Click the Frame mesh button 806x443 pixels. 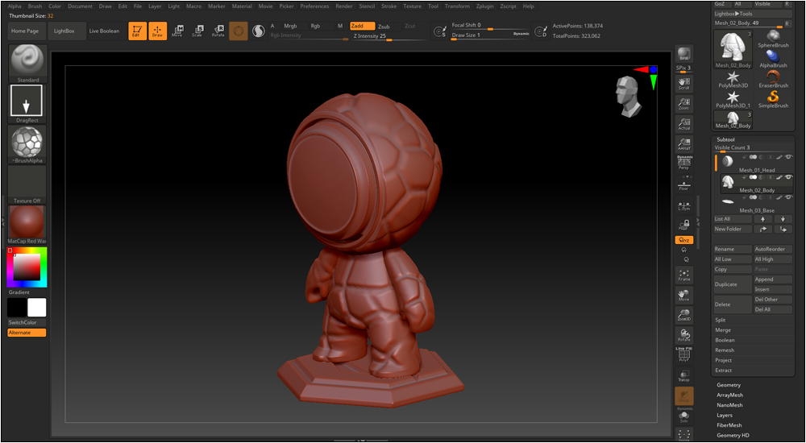(x=683, y=275)
